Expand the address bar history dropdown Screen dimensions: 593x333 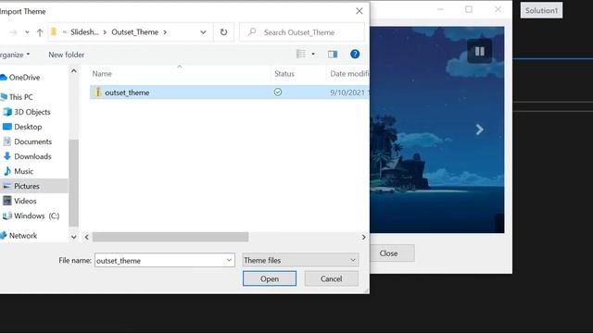pyautogui.click(x=203, y=32)
